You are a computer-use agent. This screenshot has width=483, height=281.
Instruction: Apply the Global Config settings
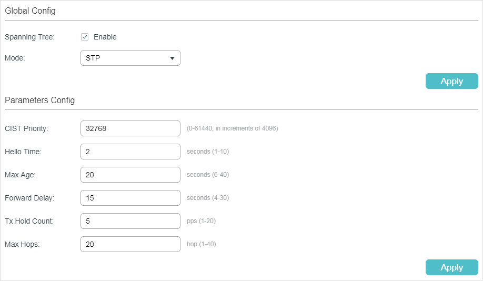pyautogui.click(x=451, y=81)
